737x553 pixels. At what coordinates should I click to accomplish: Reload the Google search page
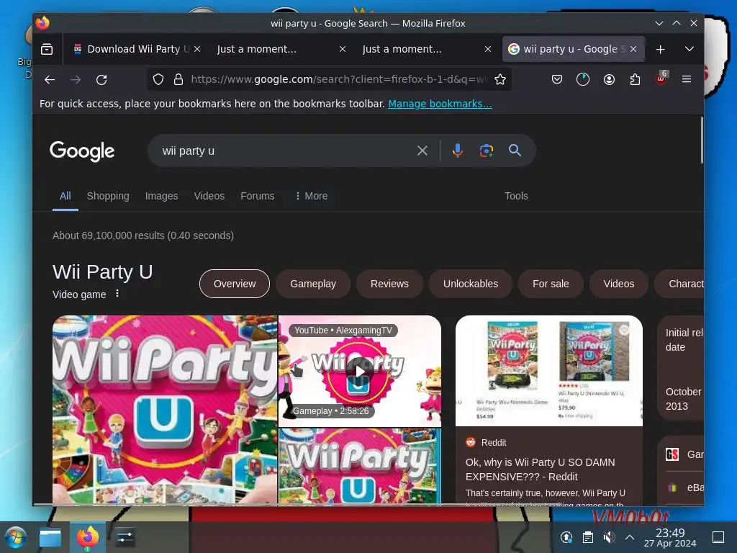point(101,79)
